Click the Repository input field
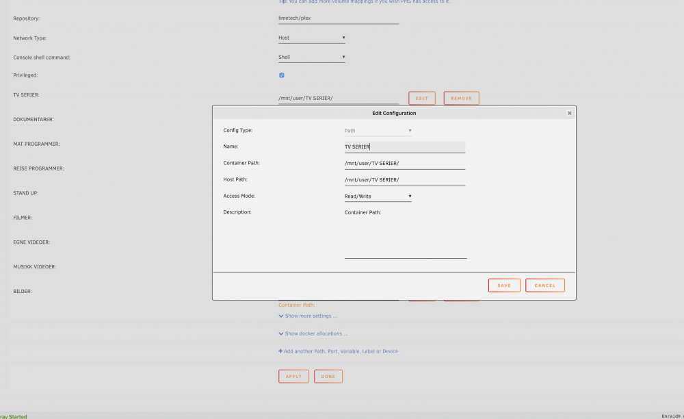 coord(339,18)
